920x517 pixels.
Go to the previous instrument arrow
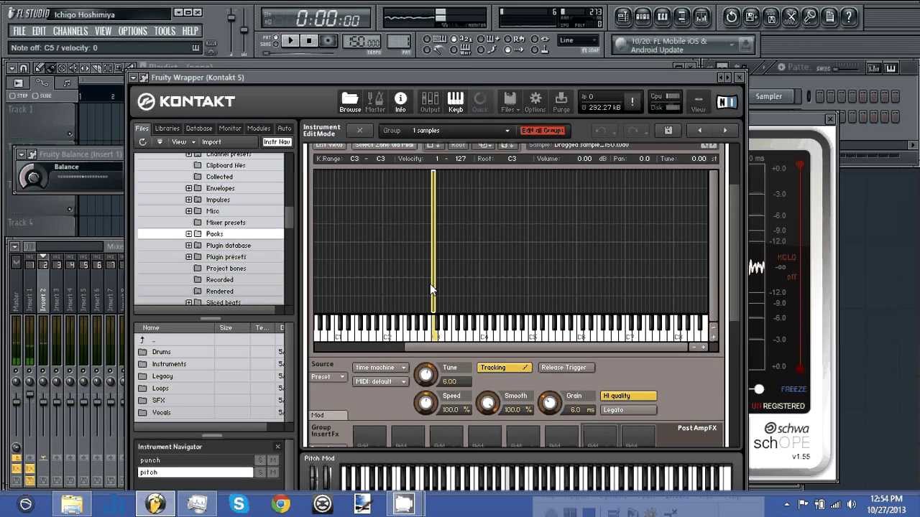coord(699,130)
